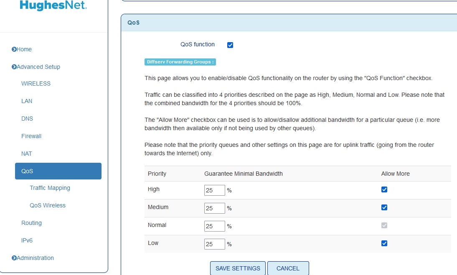Viewport: 457px width, 275px height.
Task: Open Traffic Mapping submenu item
Action: tap(50, 188)
